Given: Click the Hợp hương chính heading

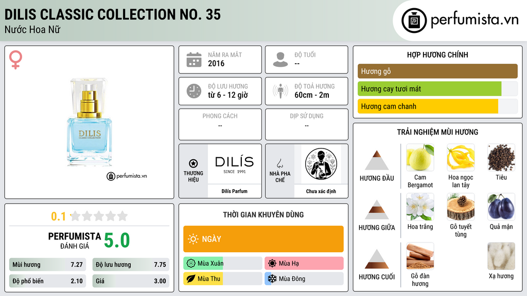Looking at the screenshot, I should pyautogui.click(x=437, y=54).
